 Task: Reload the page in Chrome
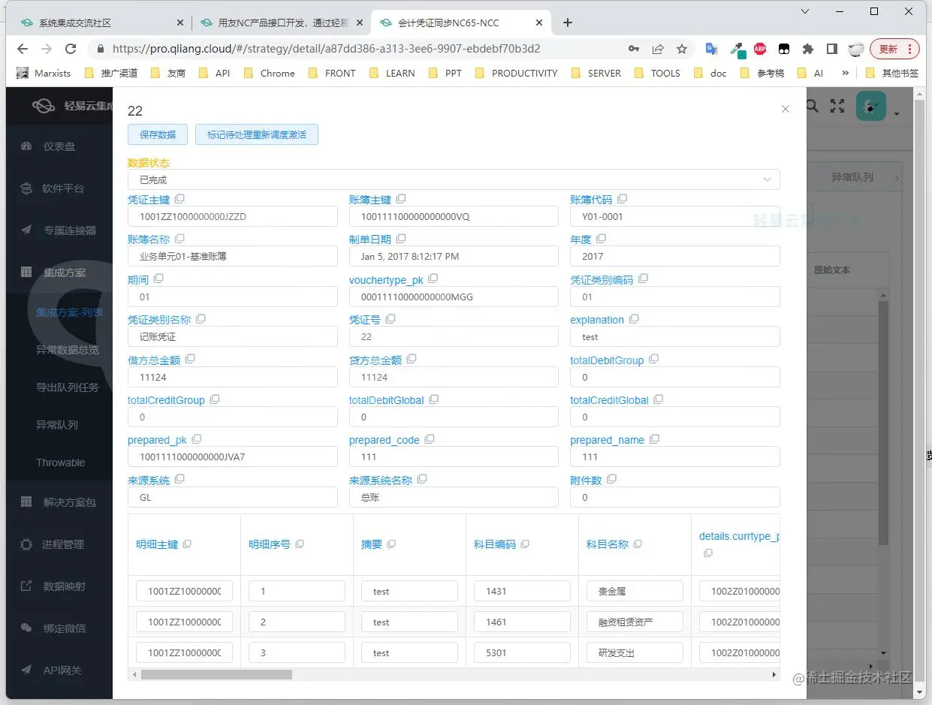click(71, 49)
